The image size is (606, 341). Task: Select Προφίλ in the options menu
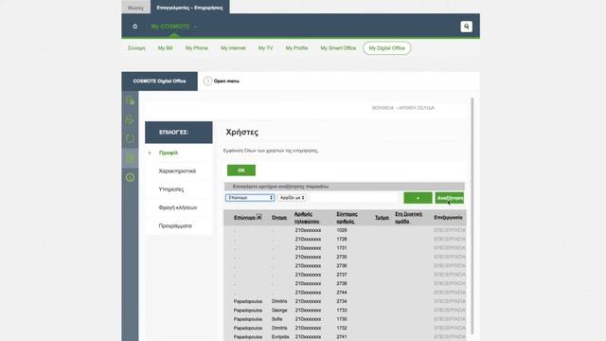[169, 153]
